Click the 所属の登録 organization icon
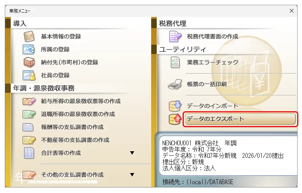 29,49
